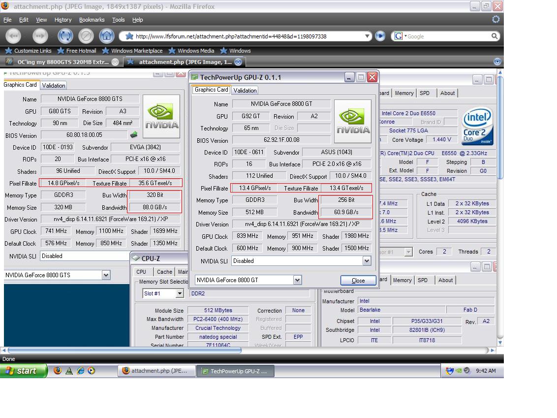The height and width of the screenshot is (418, 557).
Task: Go to the Home page icon
Action: [x=107, y=36]
